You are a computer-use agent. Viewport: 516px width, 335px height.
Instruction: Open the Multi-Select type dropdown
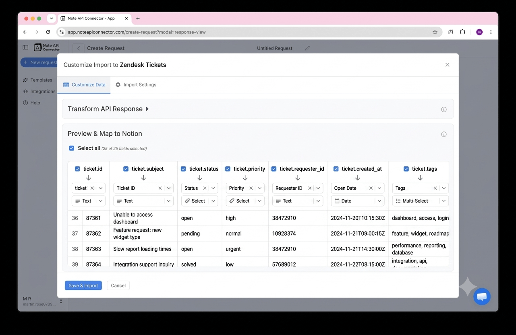click(x=420, y=201)
